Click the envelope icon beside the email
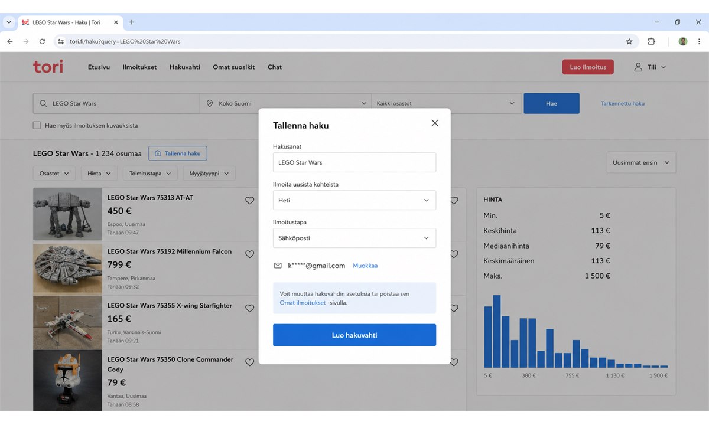 (x=278, y=266)
